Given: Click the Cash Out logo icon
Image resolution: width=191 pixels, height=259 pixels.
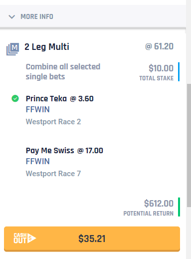Looking at the screenshot, I should pyautogui.click(x=25, y=238).
